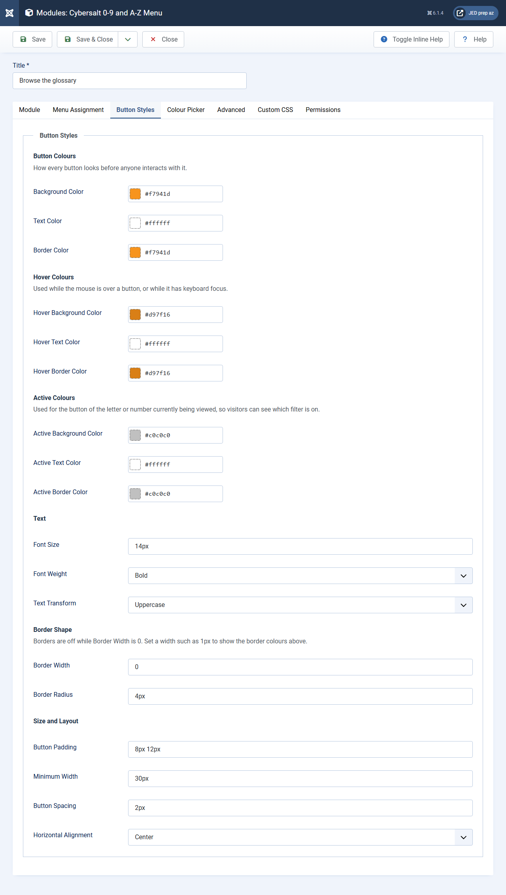Image resolution: width=506 pixels, height=895 pixels.
Task: Click the Hover Border Color swatch
Action: point(135,373)
